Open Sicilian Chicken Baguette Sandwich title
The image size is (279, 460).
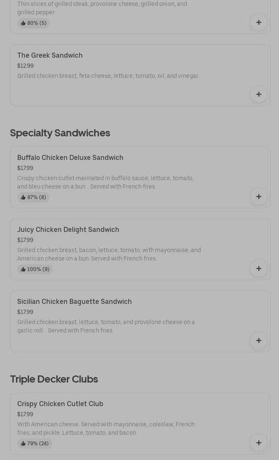pos(74,301)
